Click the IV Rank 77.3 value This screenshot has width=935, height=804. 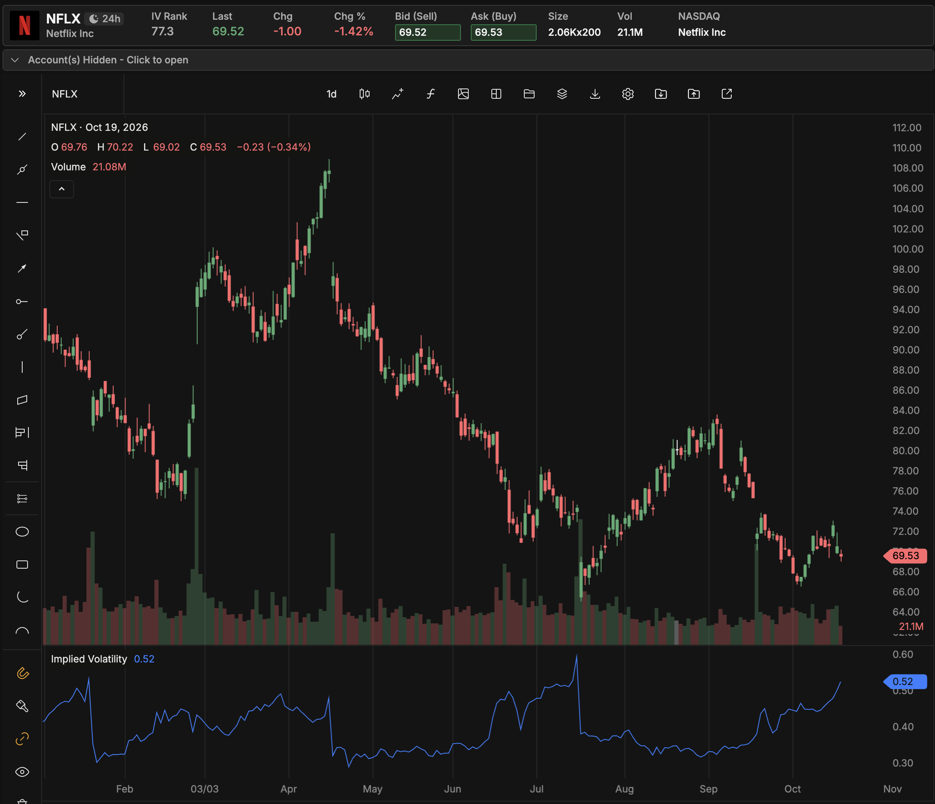coord(163,32)
